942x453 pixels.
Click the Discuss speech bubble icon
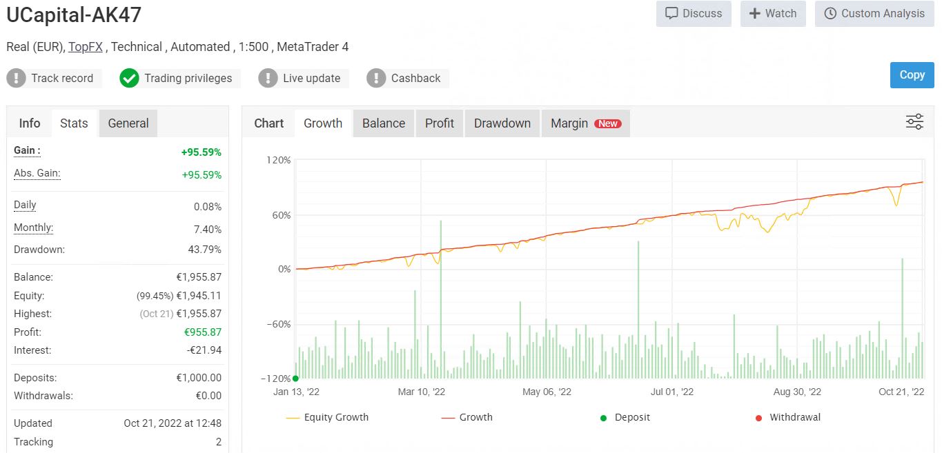point(671,14)
